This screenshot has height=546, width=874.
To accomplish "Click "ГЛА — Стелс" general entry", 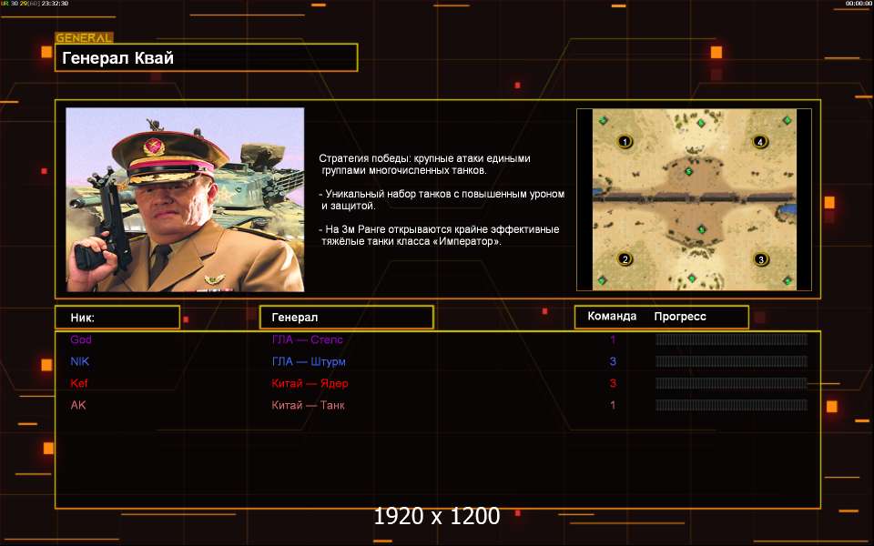I will 307,339.
